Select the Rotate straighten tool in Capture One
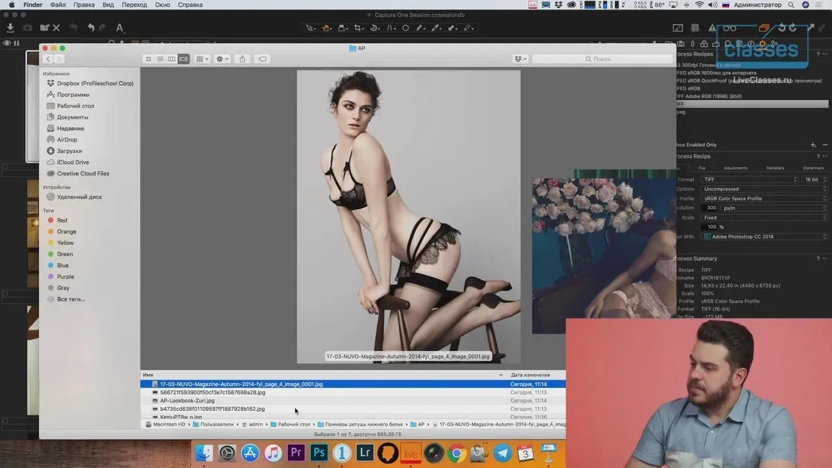The image size is (832, 468). (x=375, y=28)
